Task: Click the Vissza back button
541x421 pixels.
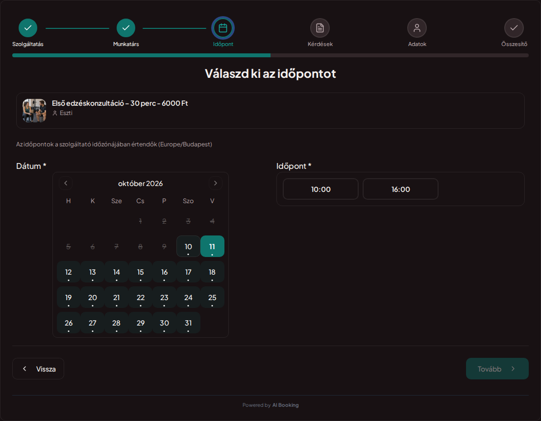Action: [38, 369]
